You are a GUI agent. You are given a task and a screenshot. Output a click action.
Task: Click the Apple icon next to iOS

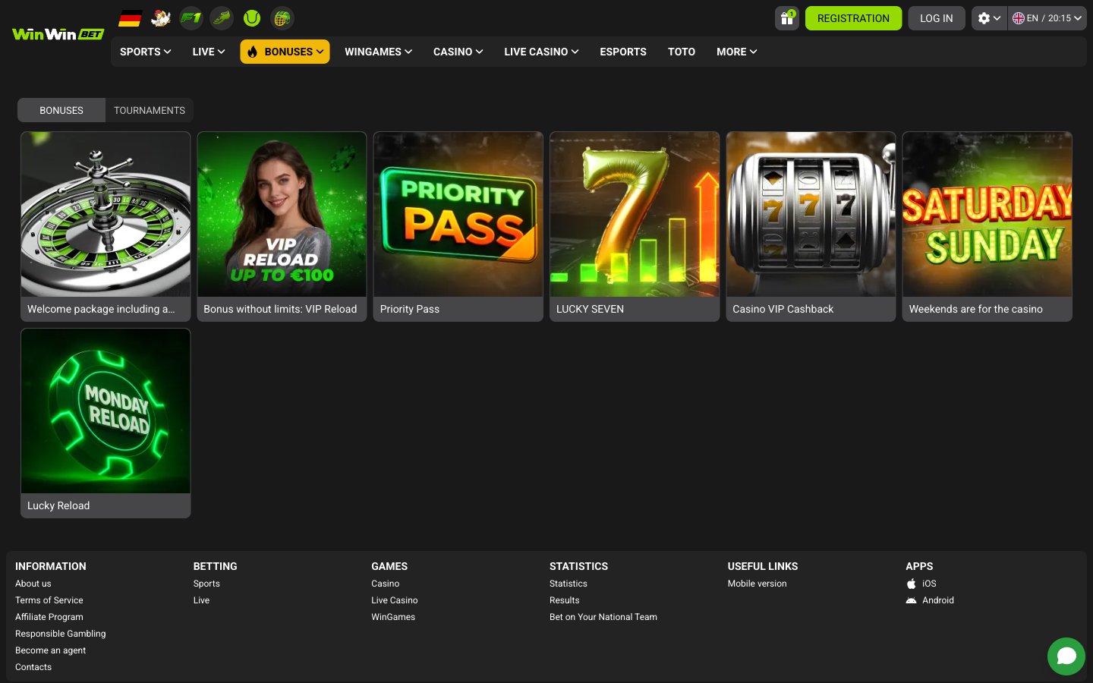point(911,584)
